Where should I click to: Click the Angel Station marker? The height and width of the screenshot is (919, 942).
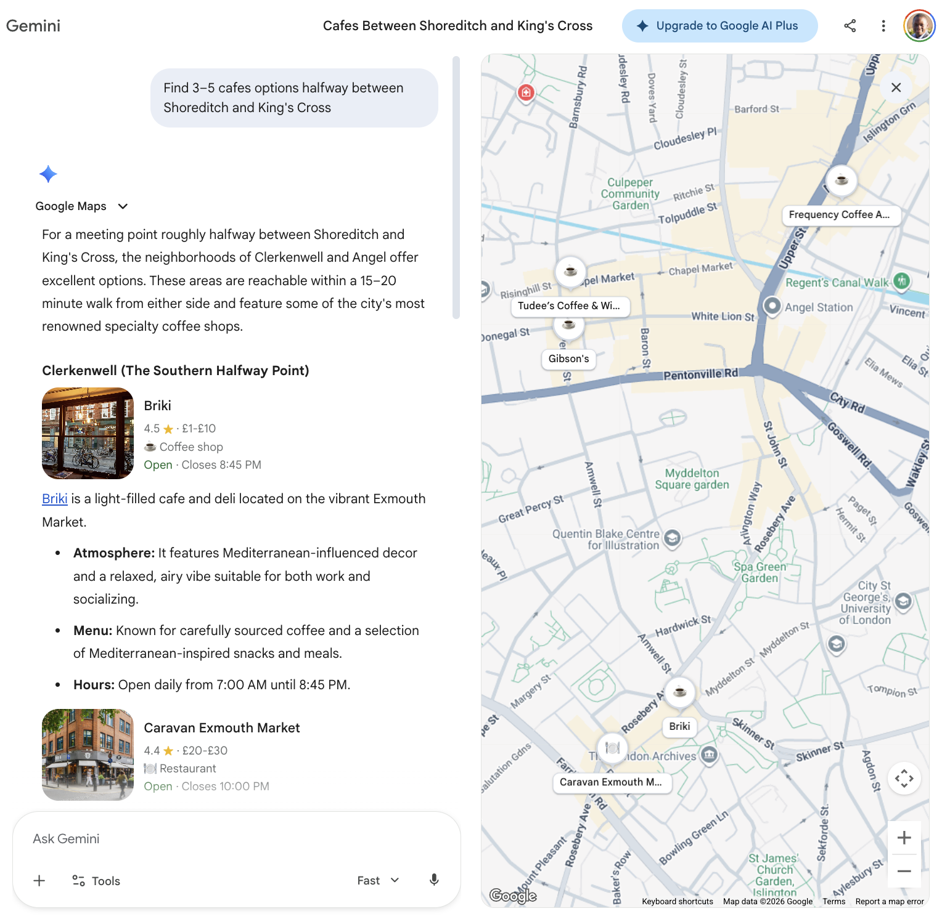[772, 306]
